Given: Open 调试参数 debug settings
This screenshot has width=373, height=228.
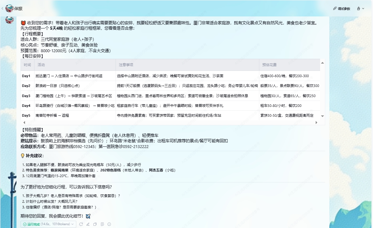Looking at the screenshot, I should coord(342,9).
